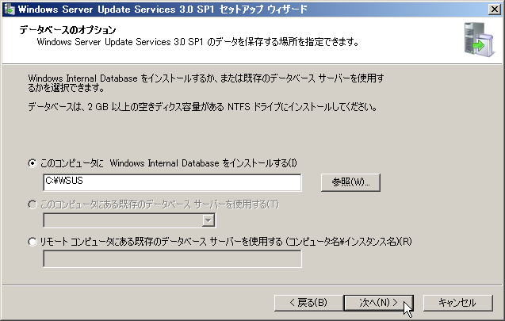Screen dimensions: 505x321
Task: Click the C:¥WSUS path input field
Action: 172,182
